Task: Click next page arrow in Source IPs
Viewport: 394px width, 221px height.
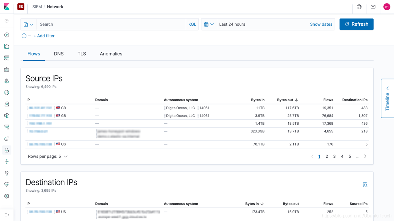Action: 365,156
